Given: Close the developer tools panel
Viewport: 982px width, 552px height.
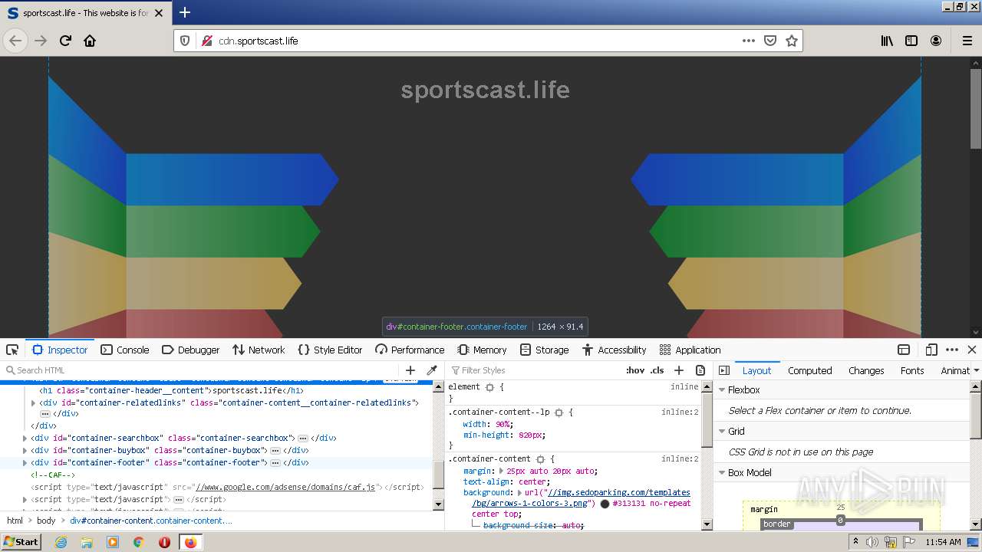Looking at the screenshot, I should [x=972, y=350].
